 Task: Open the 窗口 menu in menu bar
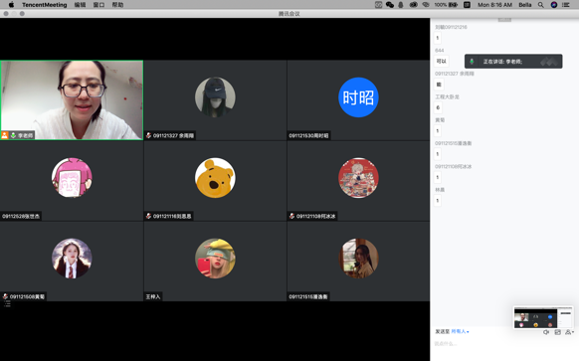pyautogui.click(x=98, y=5)
